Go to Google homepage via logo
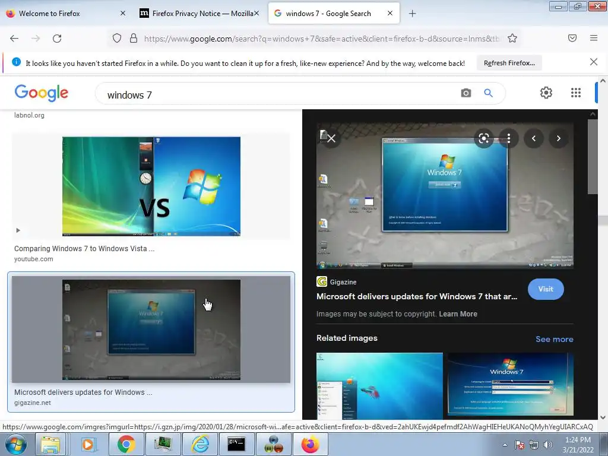 42,93
